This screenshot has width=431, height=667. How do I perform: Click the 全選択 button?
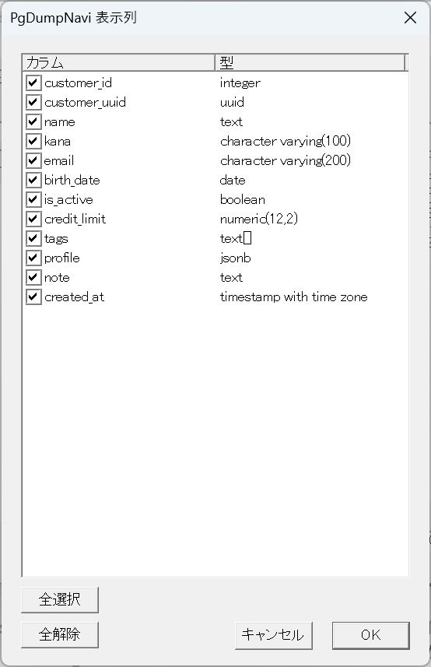point(60,600)
